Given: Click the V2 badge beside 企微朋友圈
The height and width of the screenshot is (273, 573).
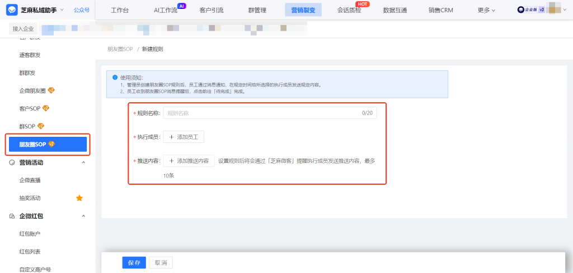Looking at the screenshot, I should coord(51,90).
